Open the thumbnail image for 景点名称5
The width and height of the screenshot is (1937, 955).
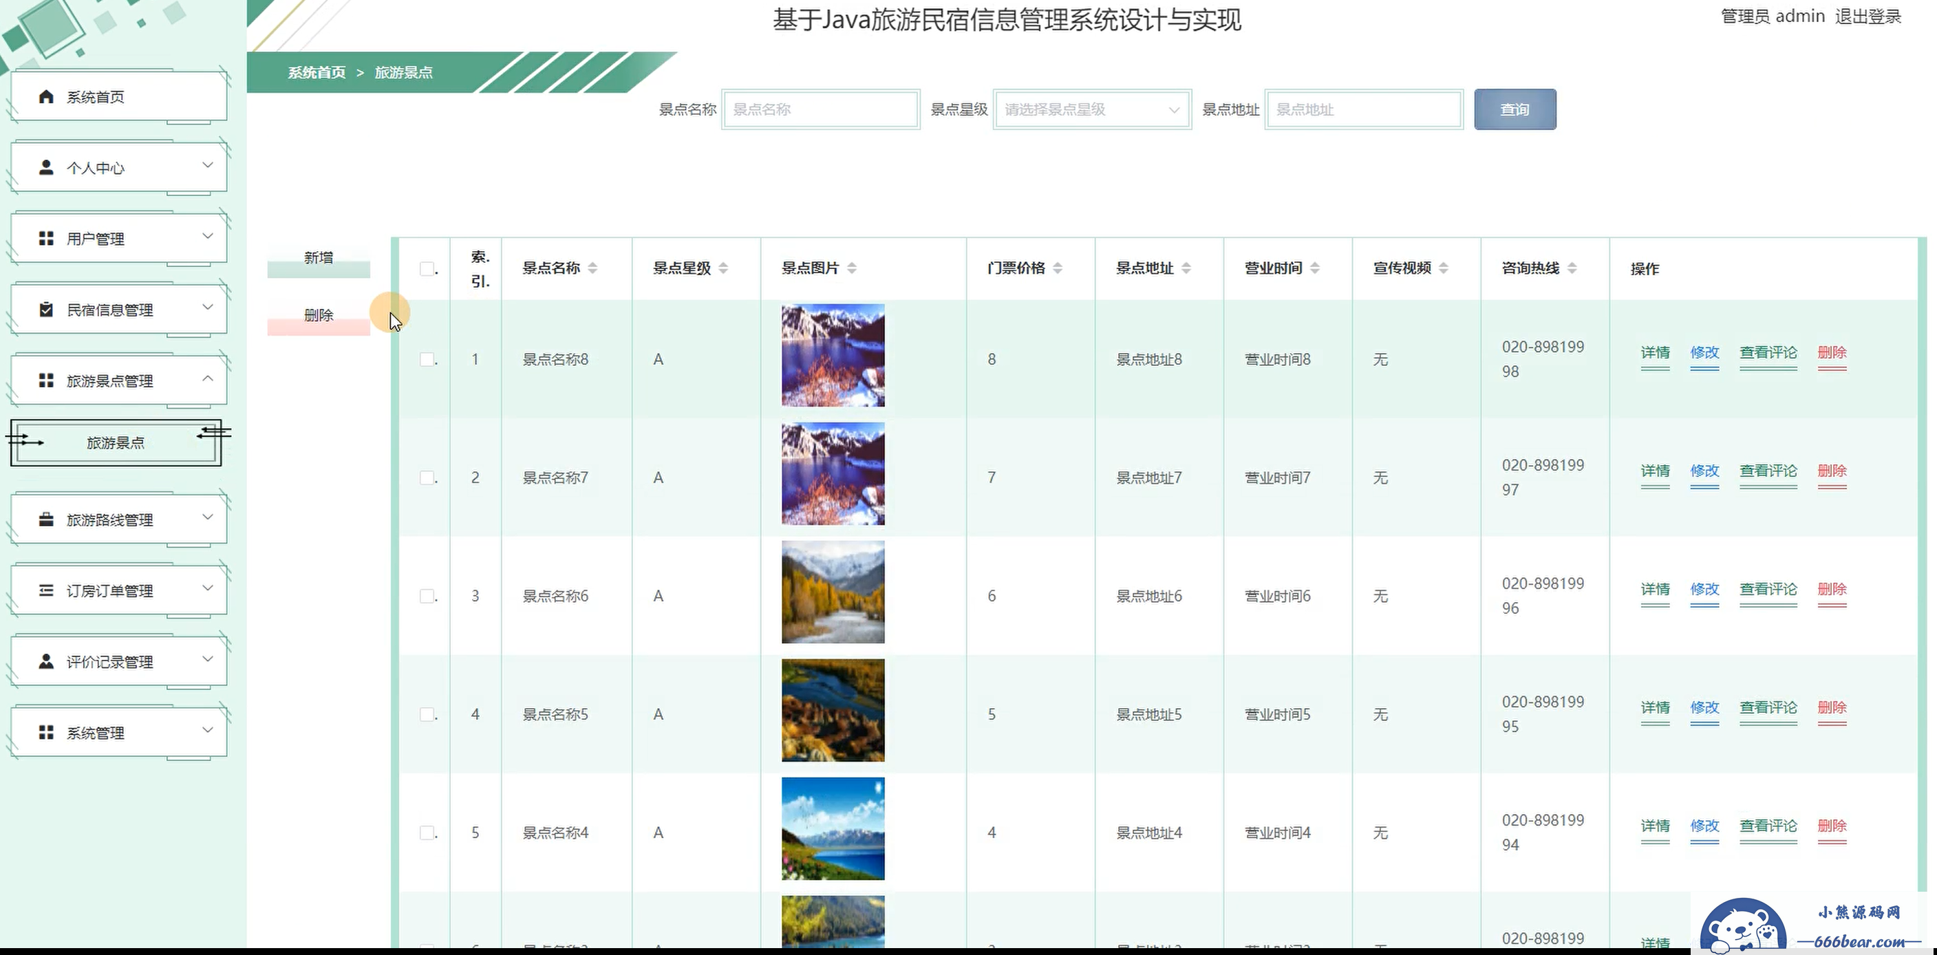pyautogui.click(x=833, y=711)
